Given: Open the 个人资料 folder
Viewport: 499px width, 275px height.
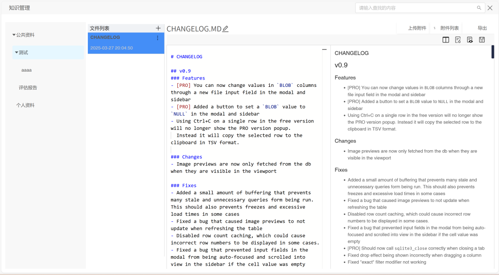Looking at the screenshot, I should [x=25, y=105].
